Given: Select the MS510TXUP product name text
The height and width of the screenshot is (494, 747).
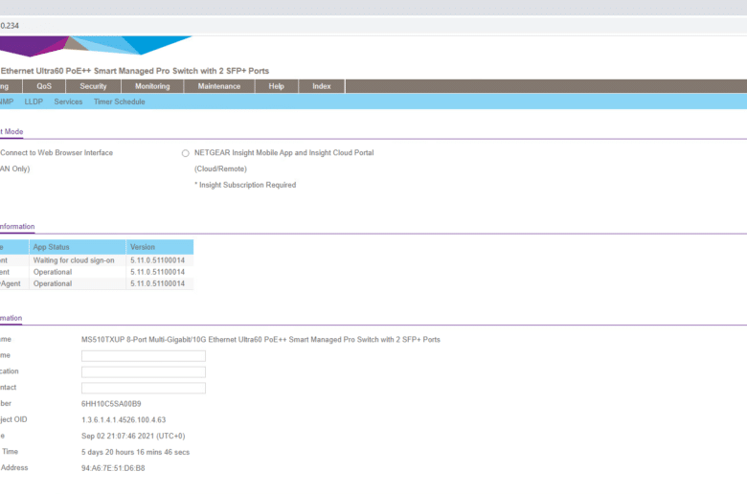Looking at the screenshot, I should (x=260, y=340).
